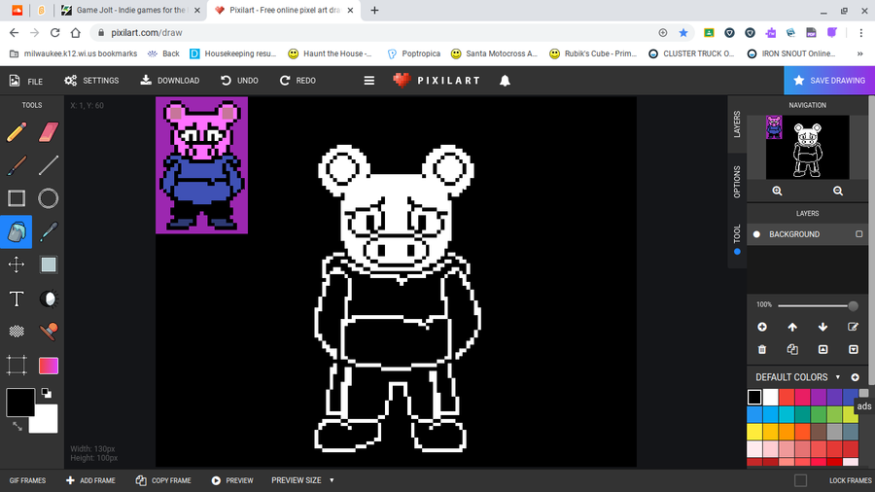This screenshot has height=492, width=875.
Task: Switch to the Game Jolt browser tab
Action: click(x=131, y=10)
